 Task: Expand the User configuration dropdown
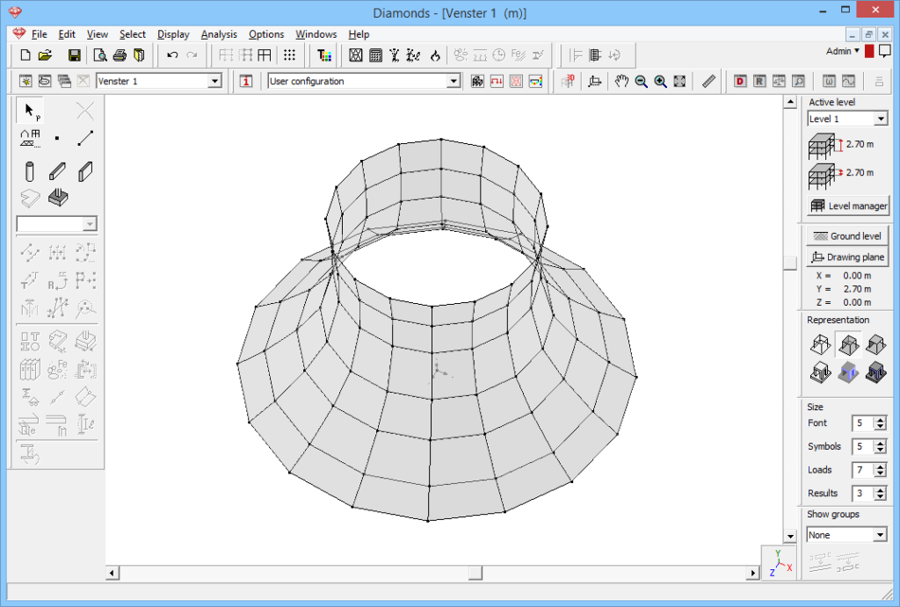pyautogui.click(x=454, y=81)
